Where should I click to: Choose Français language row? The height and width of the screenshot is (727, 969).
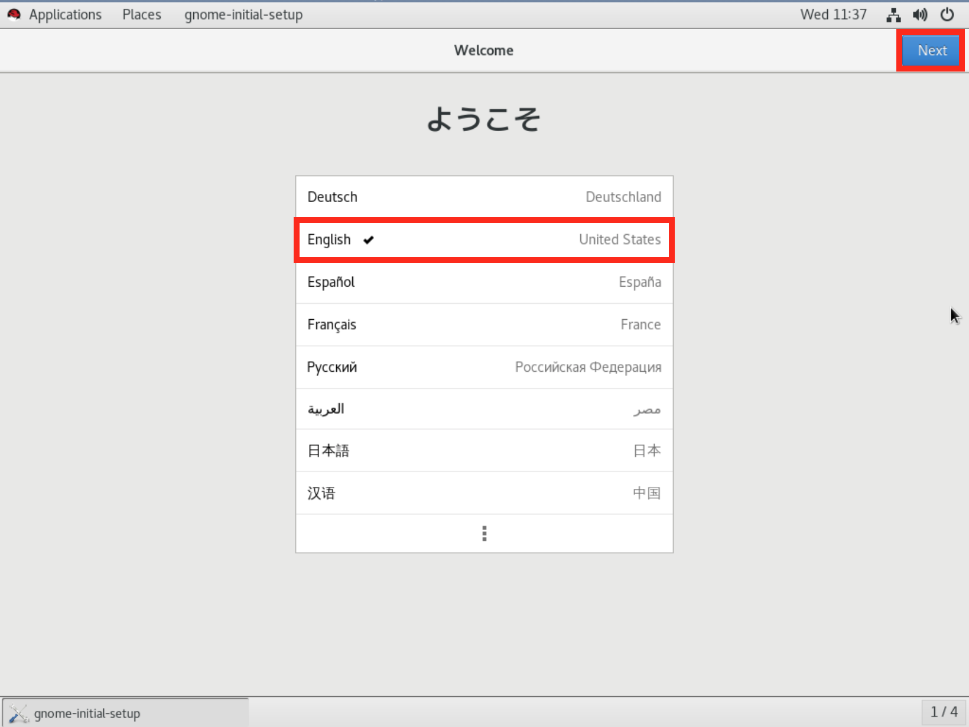[x=484, y=324]
